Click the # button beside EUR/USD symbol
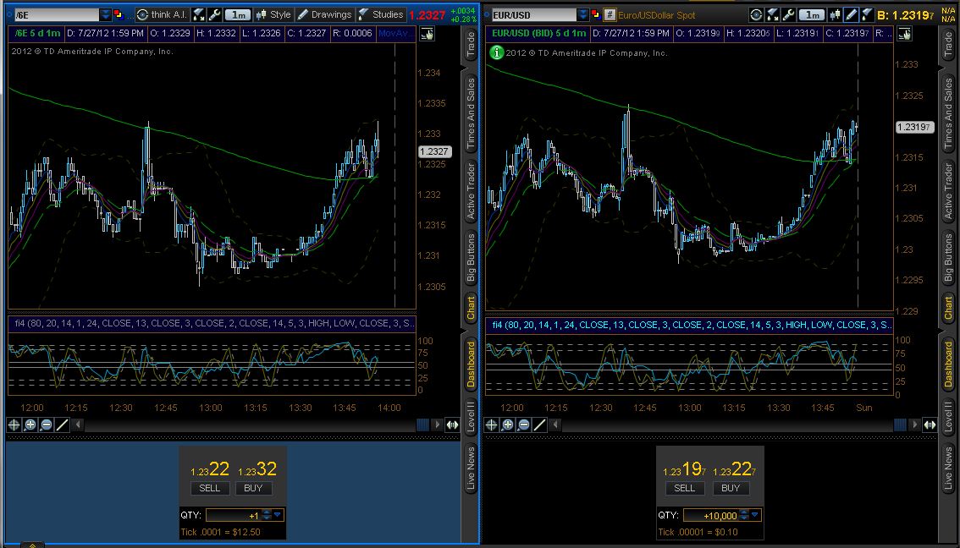This screenshot has height=548, width=960. (x=610, y=14)
